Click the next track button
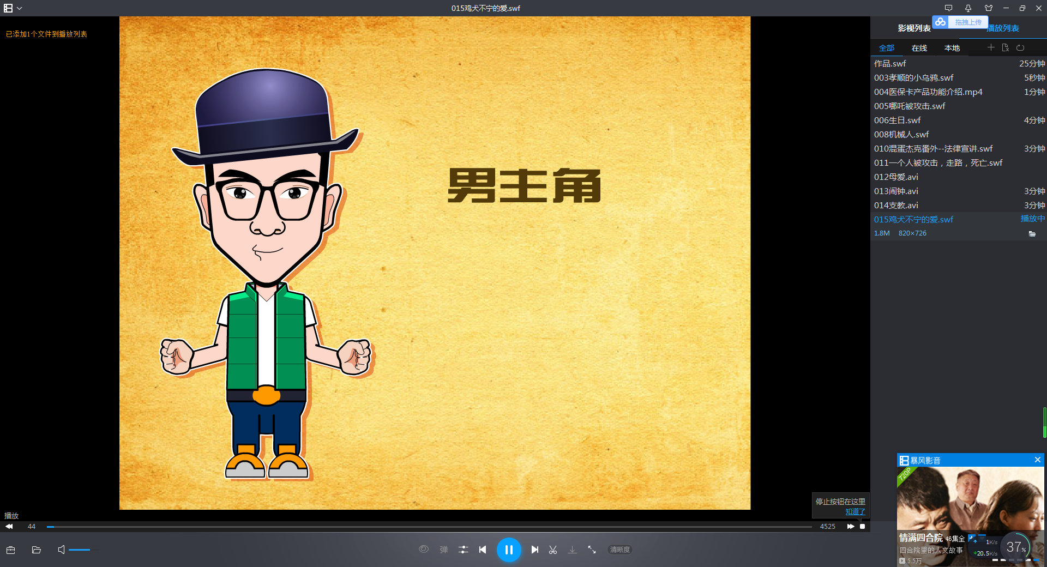The height and width of the screenshot is (567, 1047). [535, 550]
